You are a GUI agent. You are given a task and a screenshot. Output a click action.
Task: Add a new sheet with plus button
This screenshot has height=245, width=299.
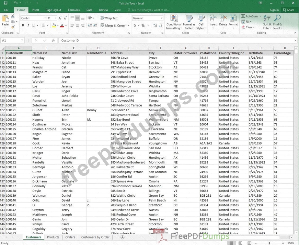122,237
